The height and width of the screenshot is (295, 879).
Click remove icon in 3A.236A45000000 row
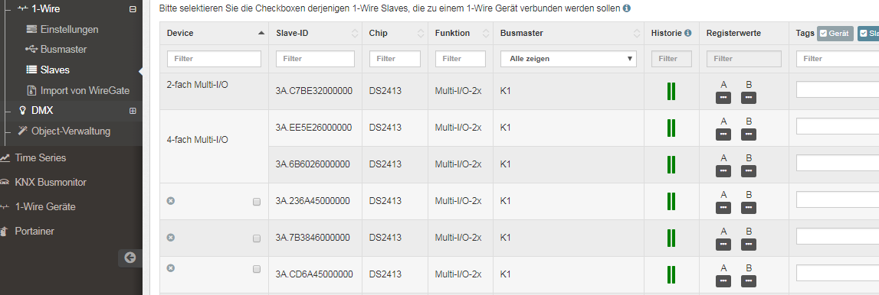pyautogui.click(x=171, y=200)
